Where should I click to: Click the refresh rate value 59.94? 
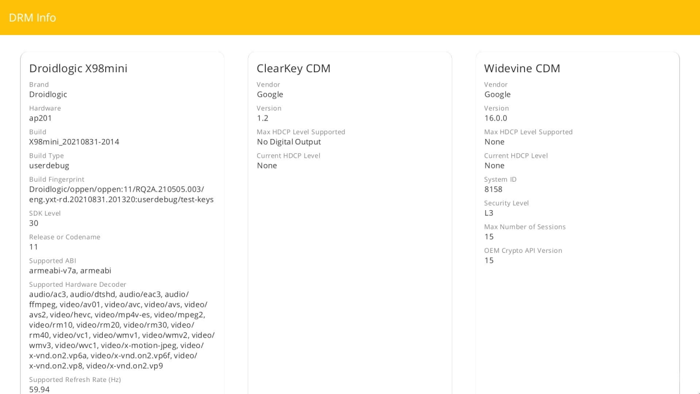pos(39,390)
